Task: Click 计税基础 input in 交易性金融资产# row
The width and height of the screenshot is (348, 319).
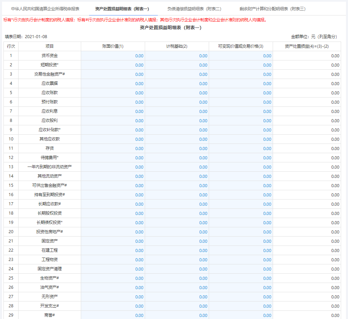Action: click(177, 75)
